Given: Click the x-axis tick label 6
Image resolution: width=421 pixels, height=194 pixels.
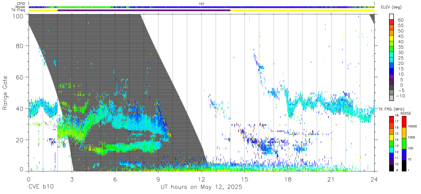Looking at the screenshot, I should click(115, 179).
